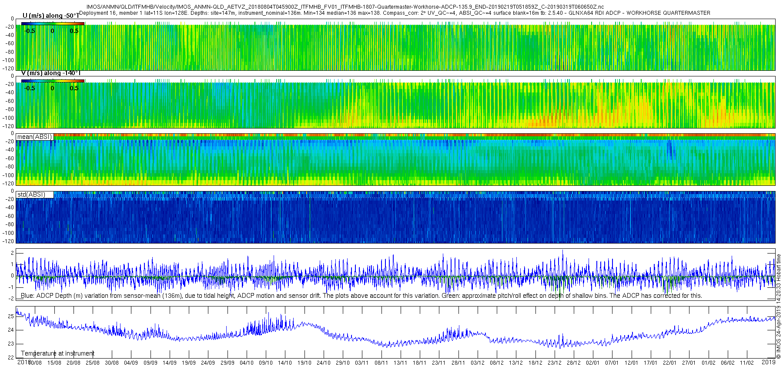Click the '-100' depth tick of mean(ABSI) panel
Screen dimensions: 783x369
pos(9,175)
